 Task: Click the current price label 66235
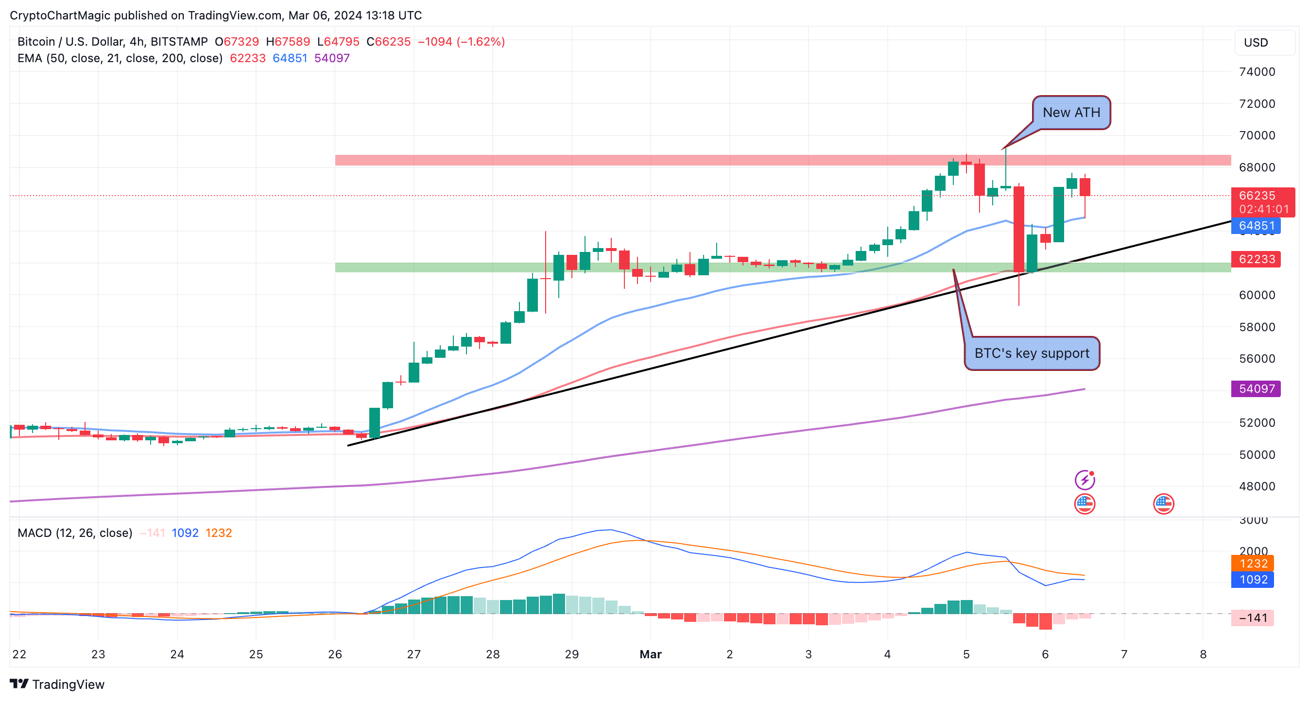(1257, 196)
